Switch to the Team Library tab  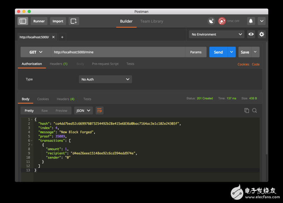tap(152, 21)
